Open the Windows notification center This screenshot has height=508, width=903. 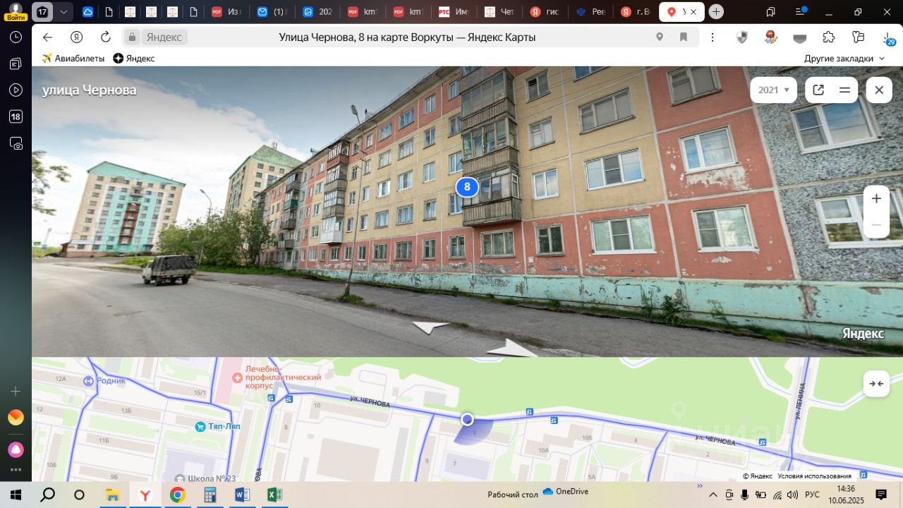tap(881, 495)
